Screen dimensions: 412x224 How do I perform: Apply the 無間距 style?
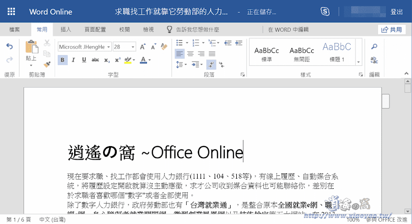pos(302,54)
